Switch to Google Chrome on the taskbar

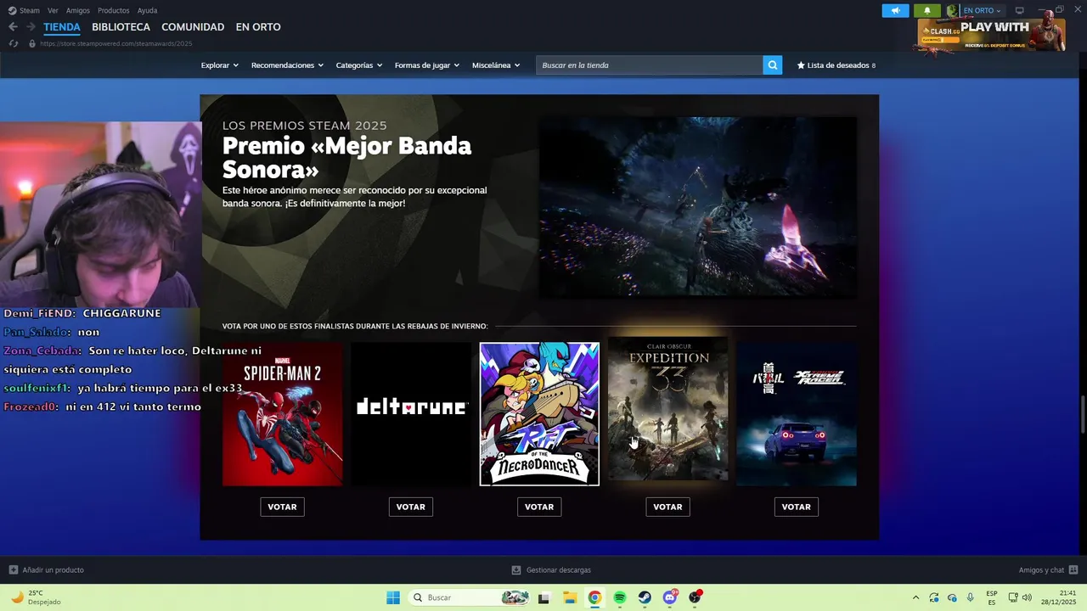594,597
